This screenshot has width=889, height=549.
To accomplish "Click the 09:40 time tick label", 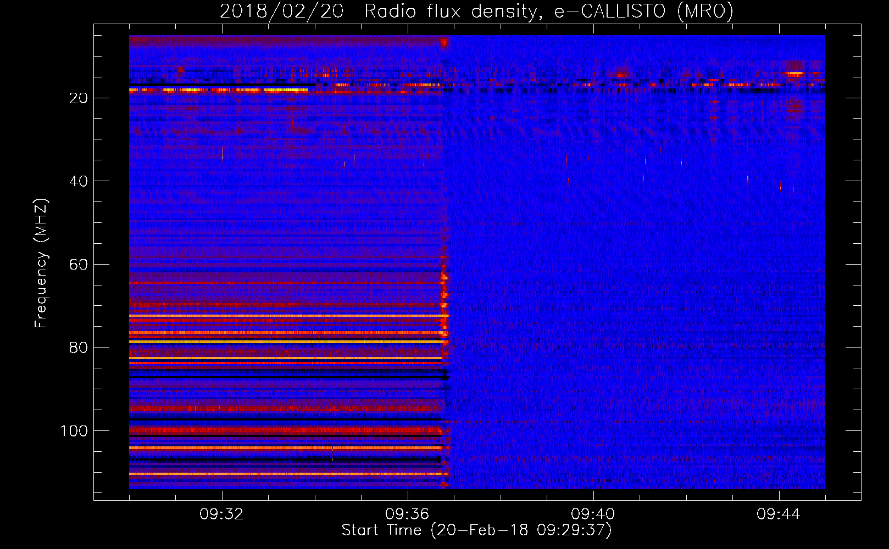I will coord(593,514).
